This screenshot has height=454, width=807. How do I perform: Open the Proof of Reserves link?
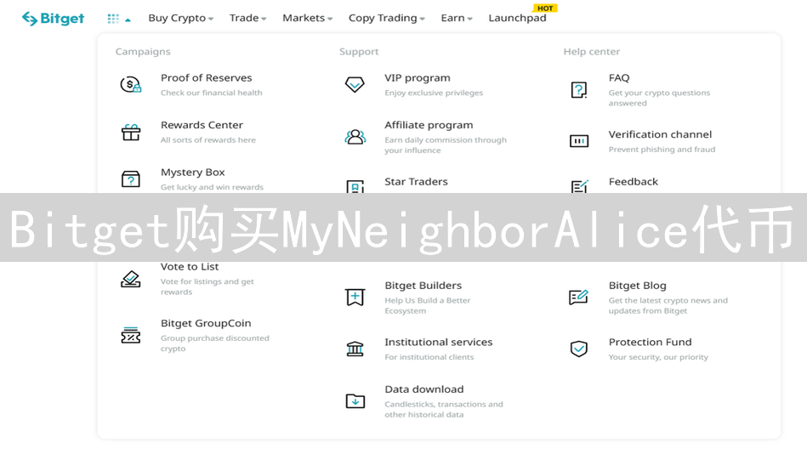pos(207,77)
